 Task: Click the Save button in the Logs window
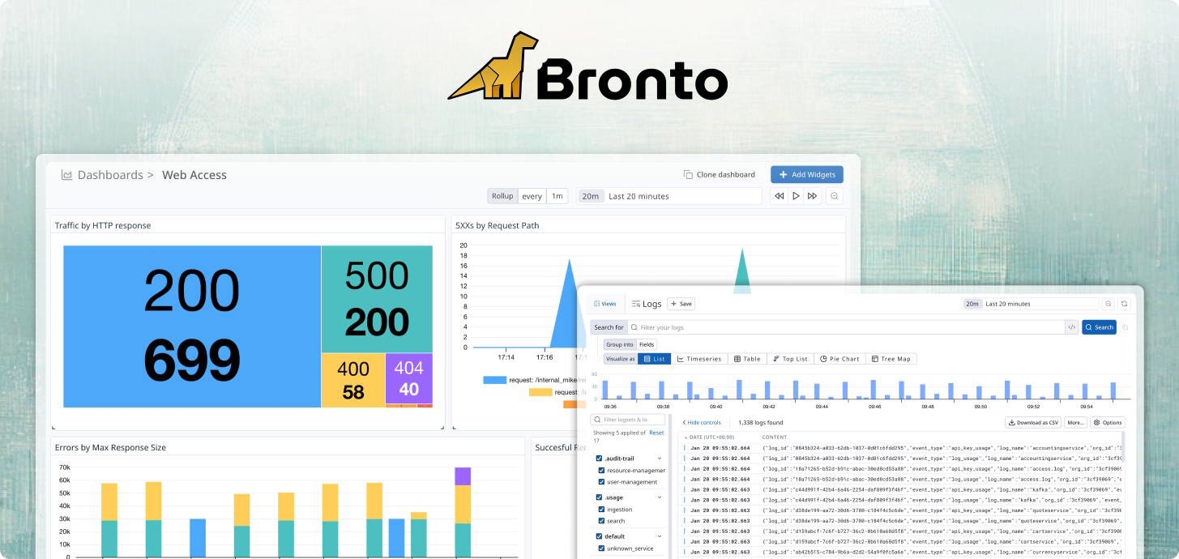pyautogui.click(x=681, y=304)
